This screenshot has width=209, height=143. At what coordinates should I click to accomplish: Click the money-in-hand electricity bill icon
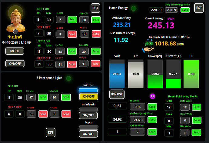[150, 44]
